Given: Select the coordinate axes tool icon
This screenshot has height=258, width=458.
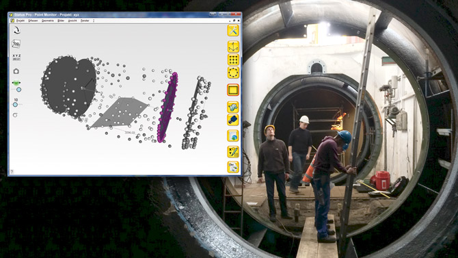Looking at the screenshot, I should (x=233, y=47).
